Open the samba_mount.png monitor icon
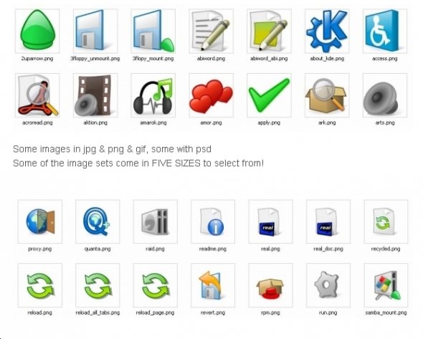This screenshot has width=423, height=339. tap(386, 285)
